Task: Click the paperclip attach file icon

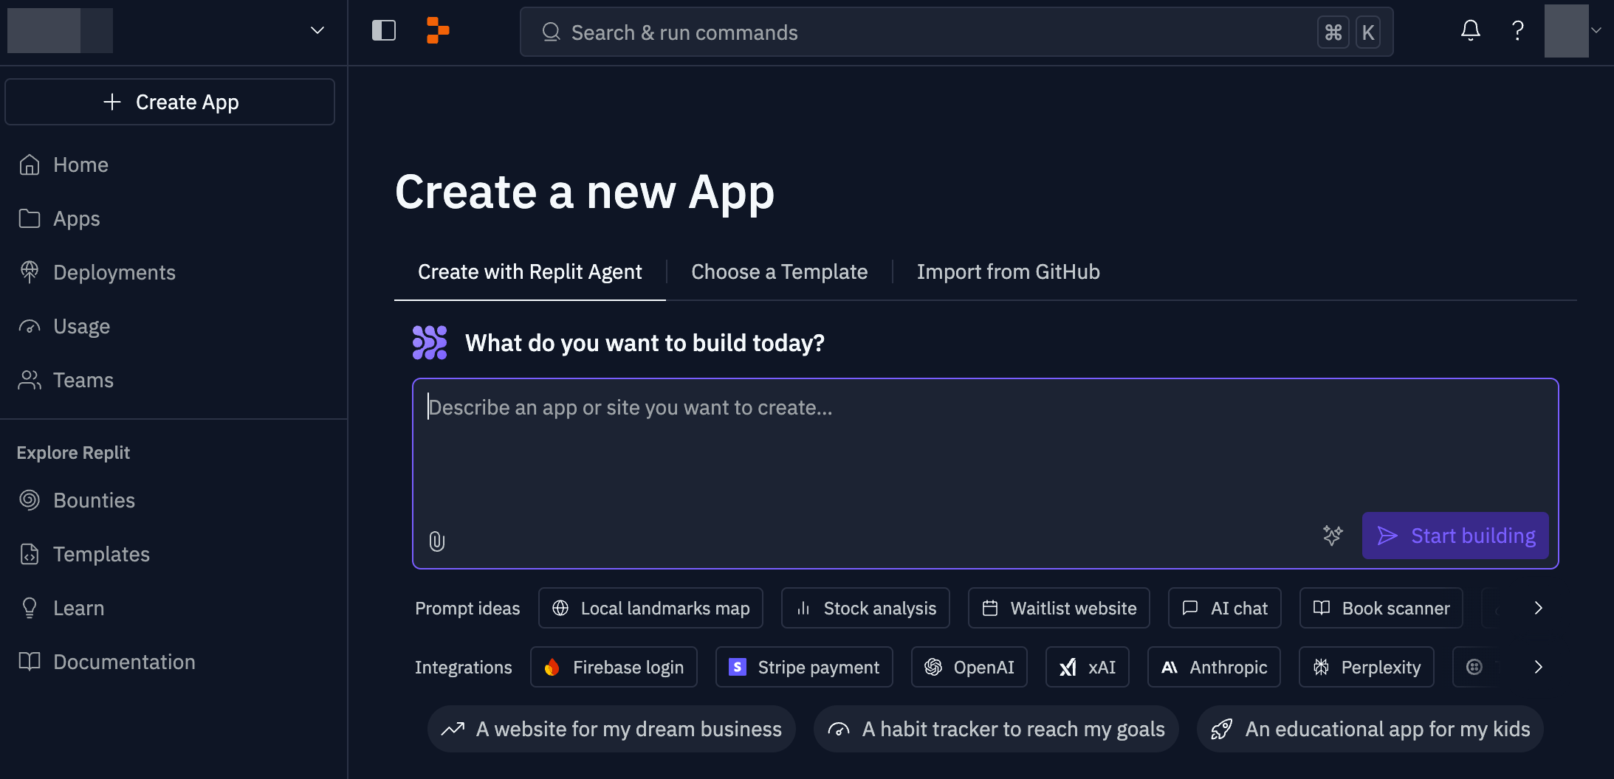Action: click(437, 541)
